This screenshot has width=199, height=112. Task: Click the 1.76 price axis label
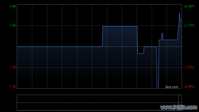click(x=13, y=86)
